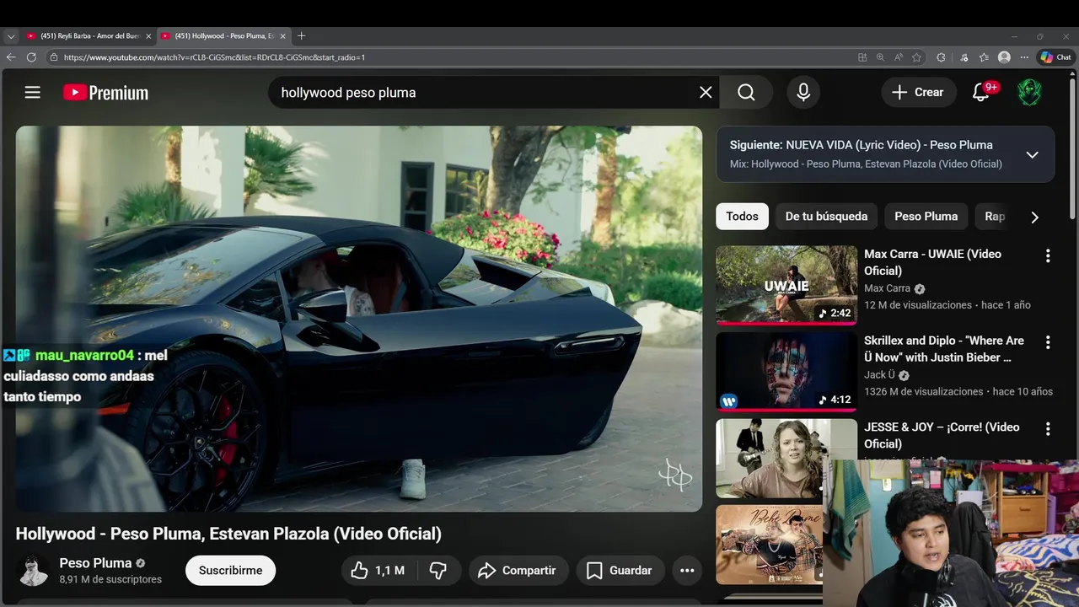Start voice search with the microphone
The height and width of the screenshot is (607, 1079).
point(803,93)
